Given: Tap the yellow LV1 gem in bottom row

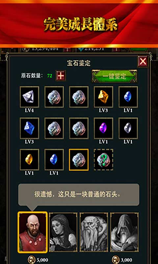Looking at the screenshot, I should point(29,159).
